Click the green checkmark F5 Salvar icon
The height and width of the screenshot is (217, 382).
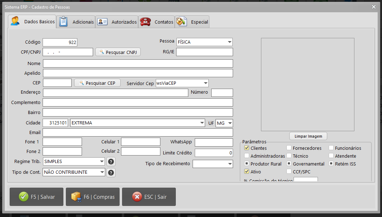(24, 197)
